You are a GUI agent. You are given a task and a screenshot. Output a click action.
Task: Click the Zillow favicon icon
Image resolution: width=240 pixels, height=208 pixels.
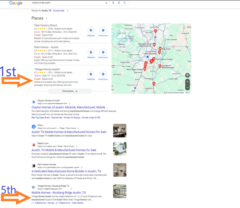(x=34, y=127)
